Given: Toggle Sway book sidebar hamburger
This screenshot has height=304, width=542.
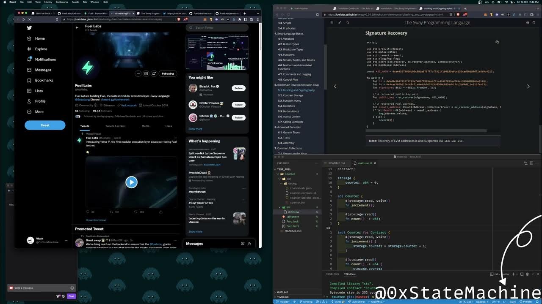Looking at the screenshot, I should [x=332, y=22].
